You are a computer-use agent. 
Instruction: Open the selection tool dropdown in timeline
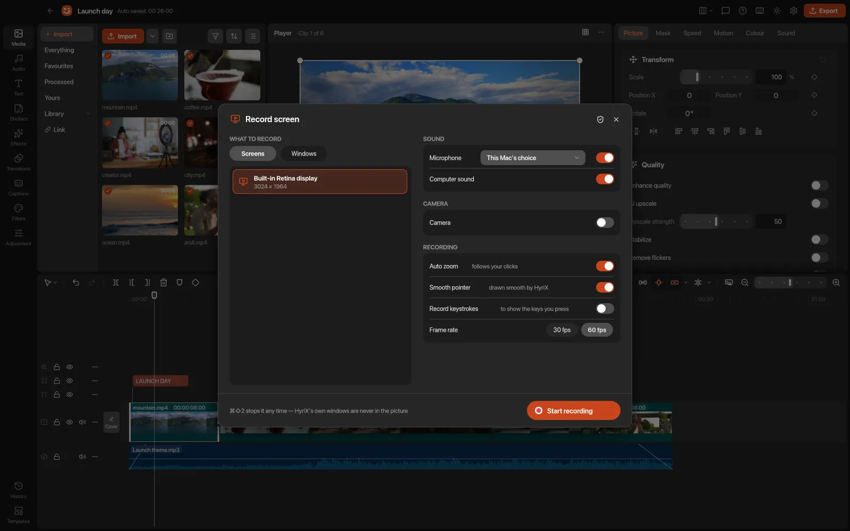(51, 282)
